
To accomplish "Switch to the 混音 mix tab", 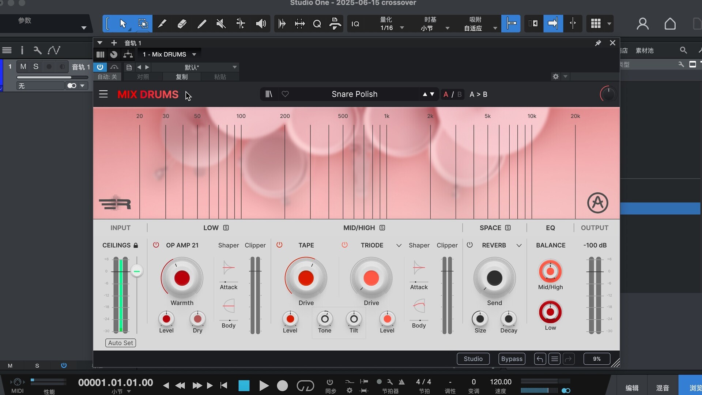I will 663,388.
